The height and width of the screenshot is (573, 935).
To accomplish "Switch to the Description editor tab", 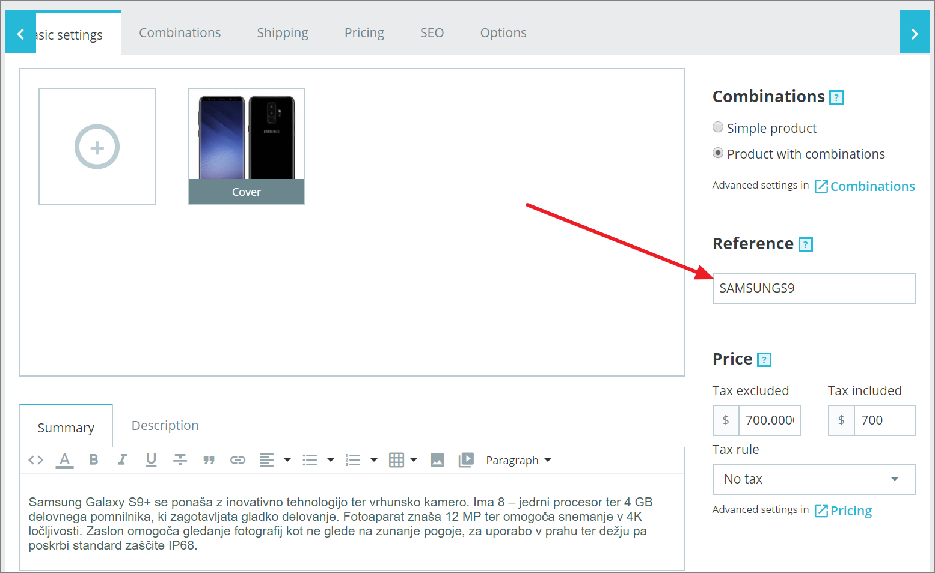I will coord(165,425).
